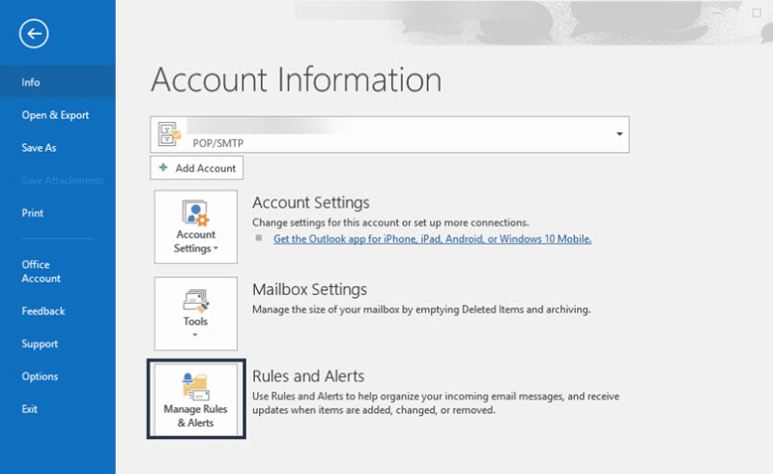Follow the Get the Outlook app link
This screenshot has height=474, width=773.
(x=432, y=239)
